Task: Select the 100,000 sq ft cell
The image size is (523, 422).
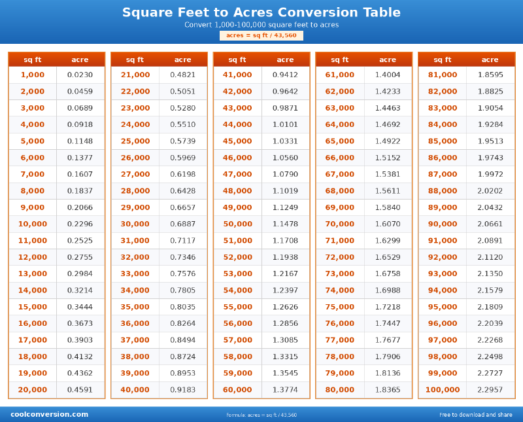Action: [443, 390]
